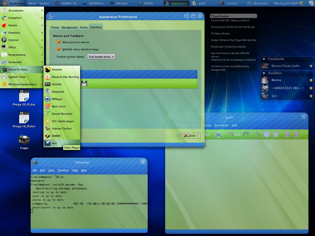Switch to the Background tab
Image resolution: width=315 pixels, height=236 pixels.
point(69,28)
